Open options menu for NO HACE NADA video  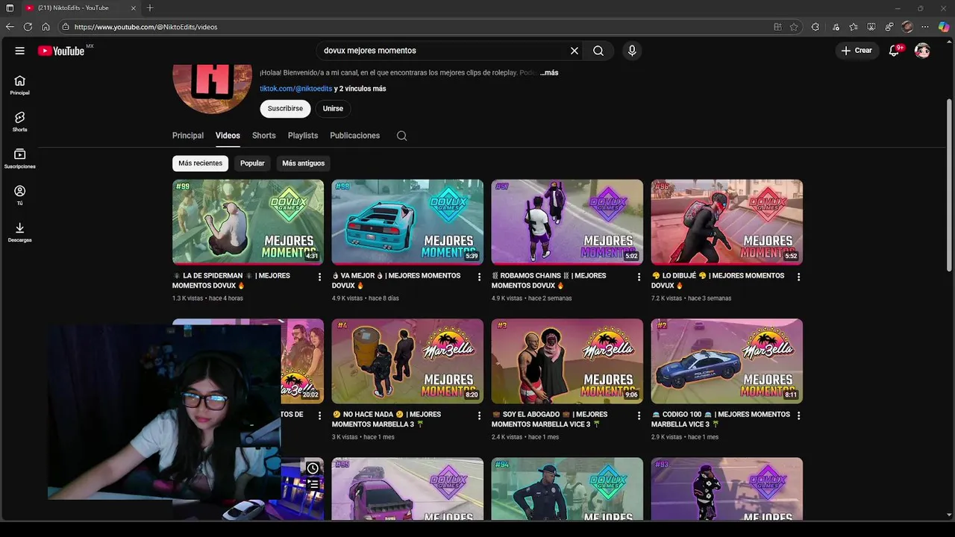pos(479,415)
